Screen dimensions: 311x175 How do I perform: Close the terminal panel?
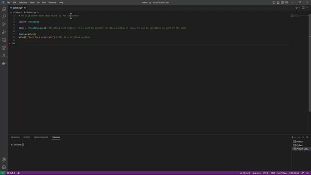click(x=307, y=137)
